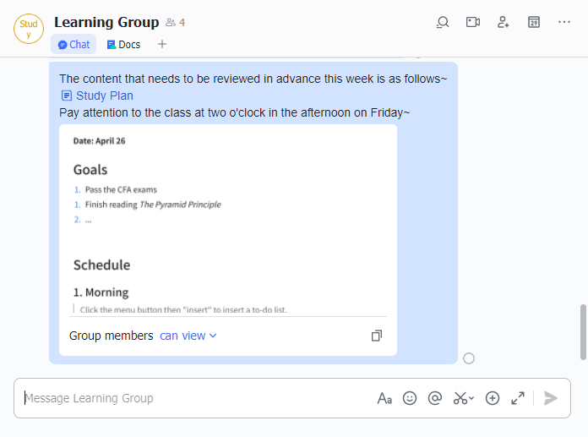Open search in chat icon

443,22
